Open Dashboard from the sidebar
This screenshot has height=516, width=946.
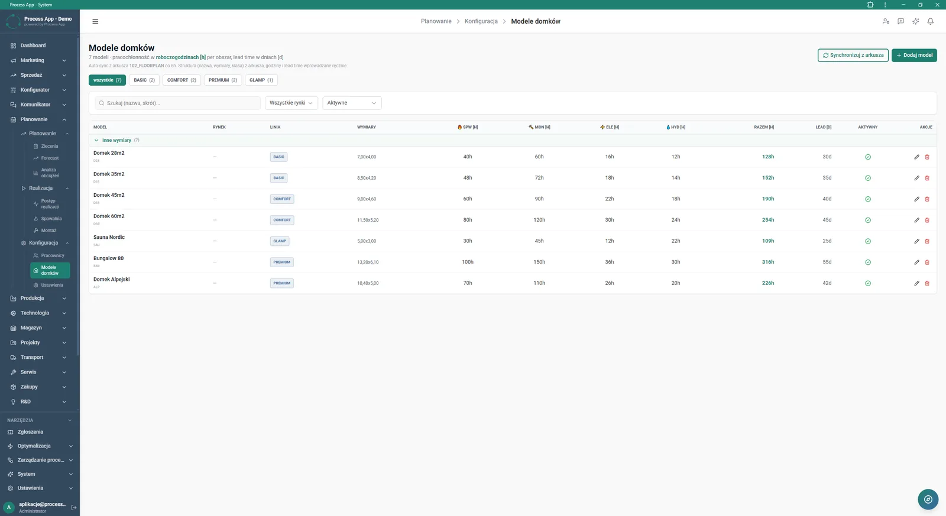coord(39,46)
